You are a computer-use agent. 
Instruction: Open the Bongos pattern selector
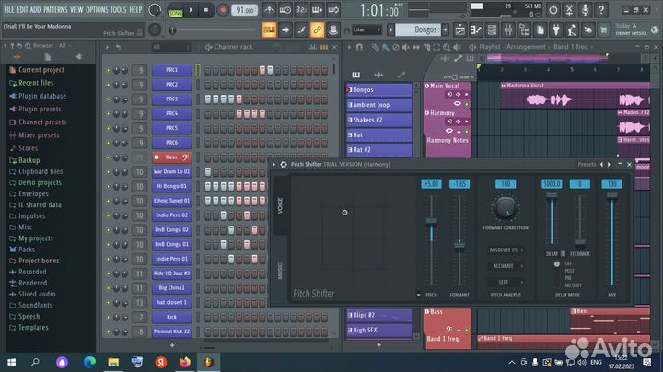(417, 29)
